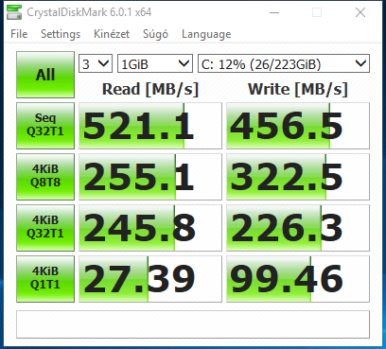Click the 4KiB Q32T1 read value 245.8
The image size is (386, 349).
(x=150, y=228)
